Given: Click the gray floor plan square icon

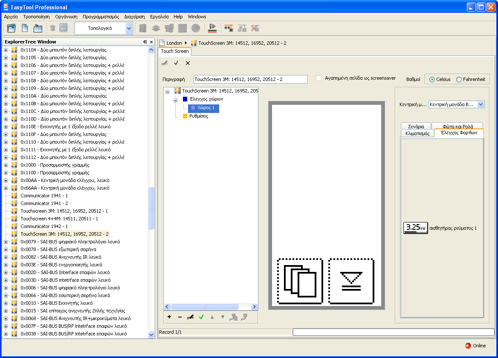Looking at the screenshot, I should tap(182, 28).
